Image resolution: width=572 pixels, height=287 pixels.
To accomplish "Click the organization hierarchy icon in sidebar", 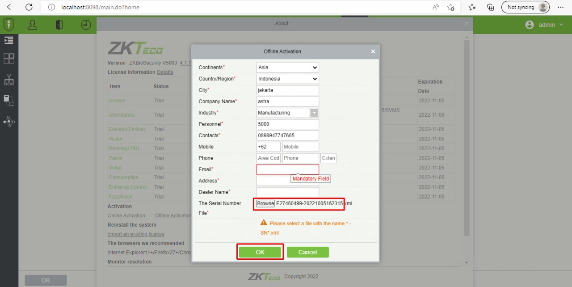I will [x=8, y=80].
